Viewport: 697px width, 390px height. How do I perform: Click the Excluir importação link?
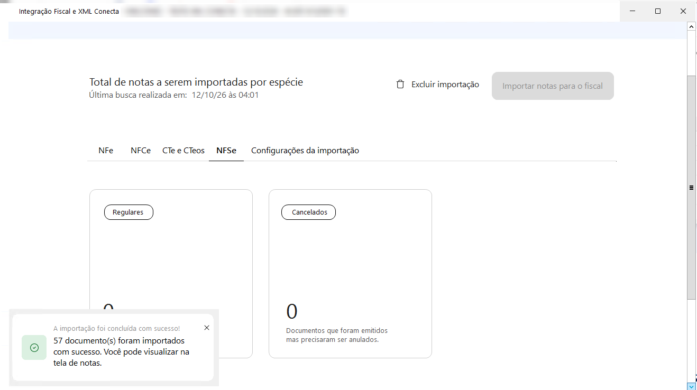445,85
